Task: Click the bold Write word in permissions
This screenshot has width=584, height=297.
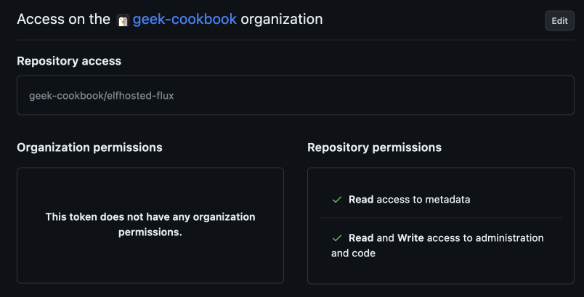Action: (x=410, y=238)
